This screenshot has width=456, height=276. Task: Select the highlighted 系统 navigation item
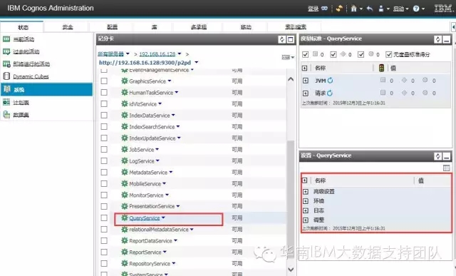point(46,89)
